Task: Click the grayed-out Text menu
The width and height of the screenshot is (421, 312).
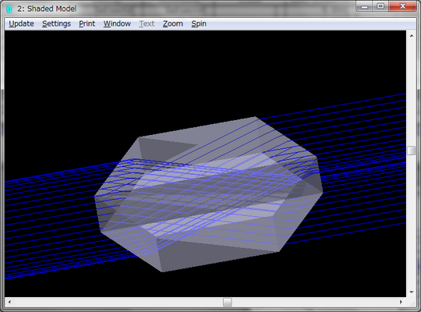Action: click(x=147, y=24)
